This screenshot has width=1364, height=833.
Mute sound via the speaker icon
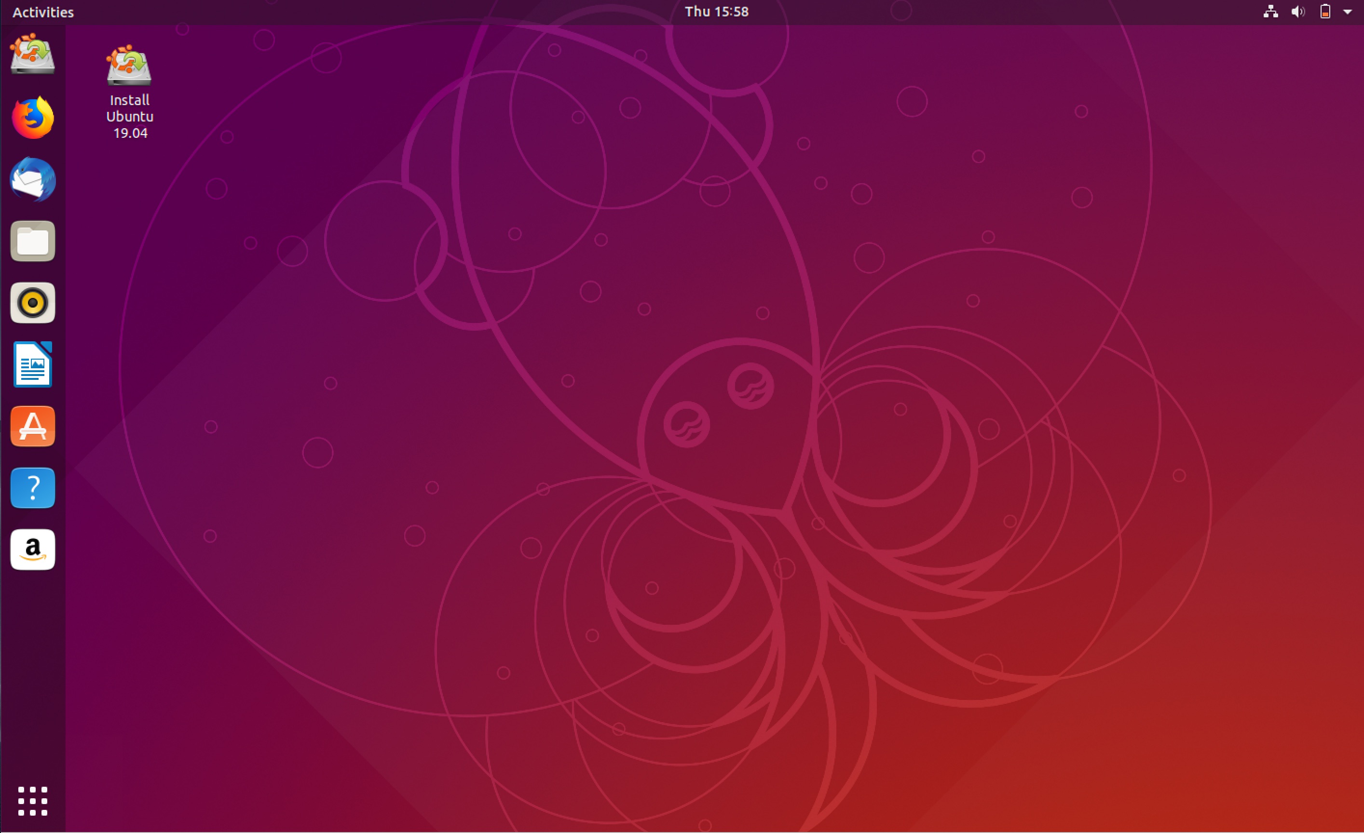[1297, 12]
